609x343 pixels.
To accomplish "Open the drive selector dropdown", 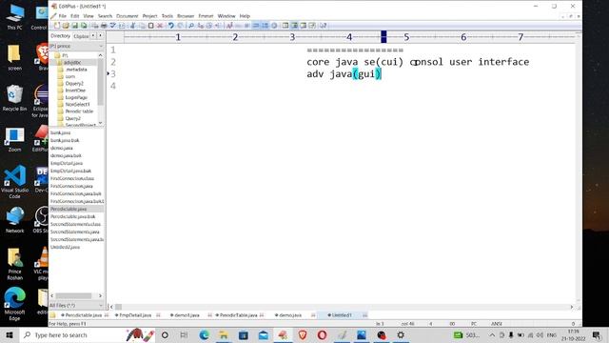I will point(76,46).
